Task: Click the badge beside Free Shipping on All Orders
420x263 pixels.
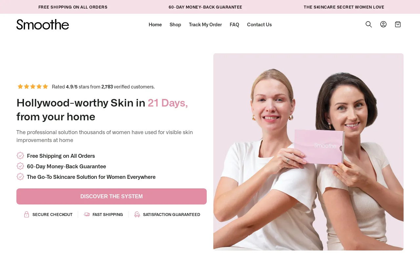Action: point(20,155)
